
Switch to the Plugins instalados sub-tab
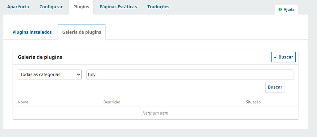[x=32, y=32]
